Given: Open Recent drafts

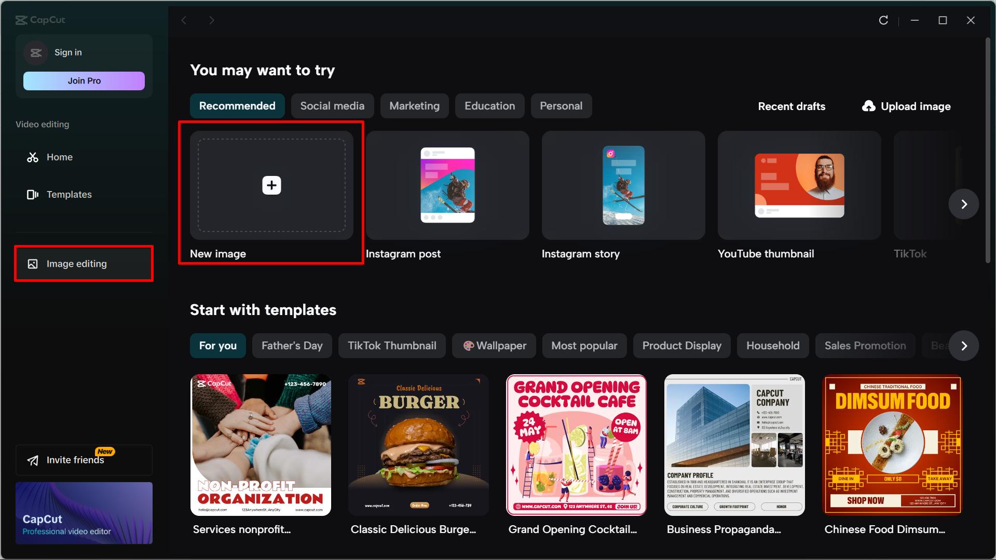Looking at the screenshot, I should (x=792, y=106).
